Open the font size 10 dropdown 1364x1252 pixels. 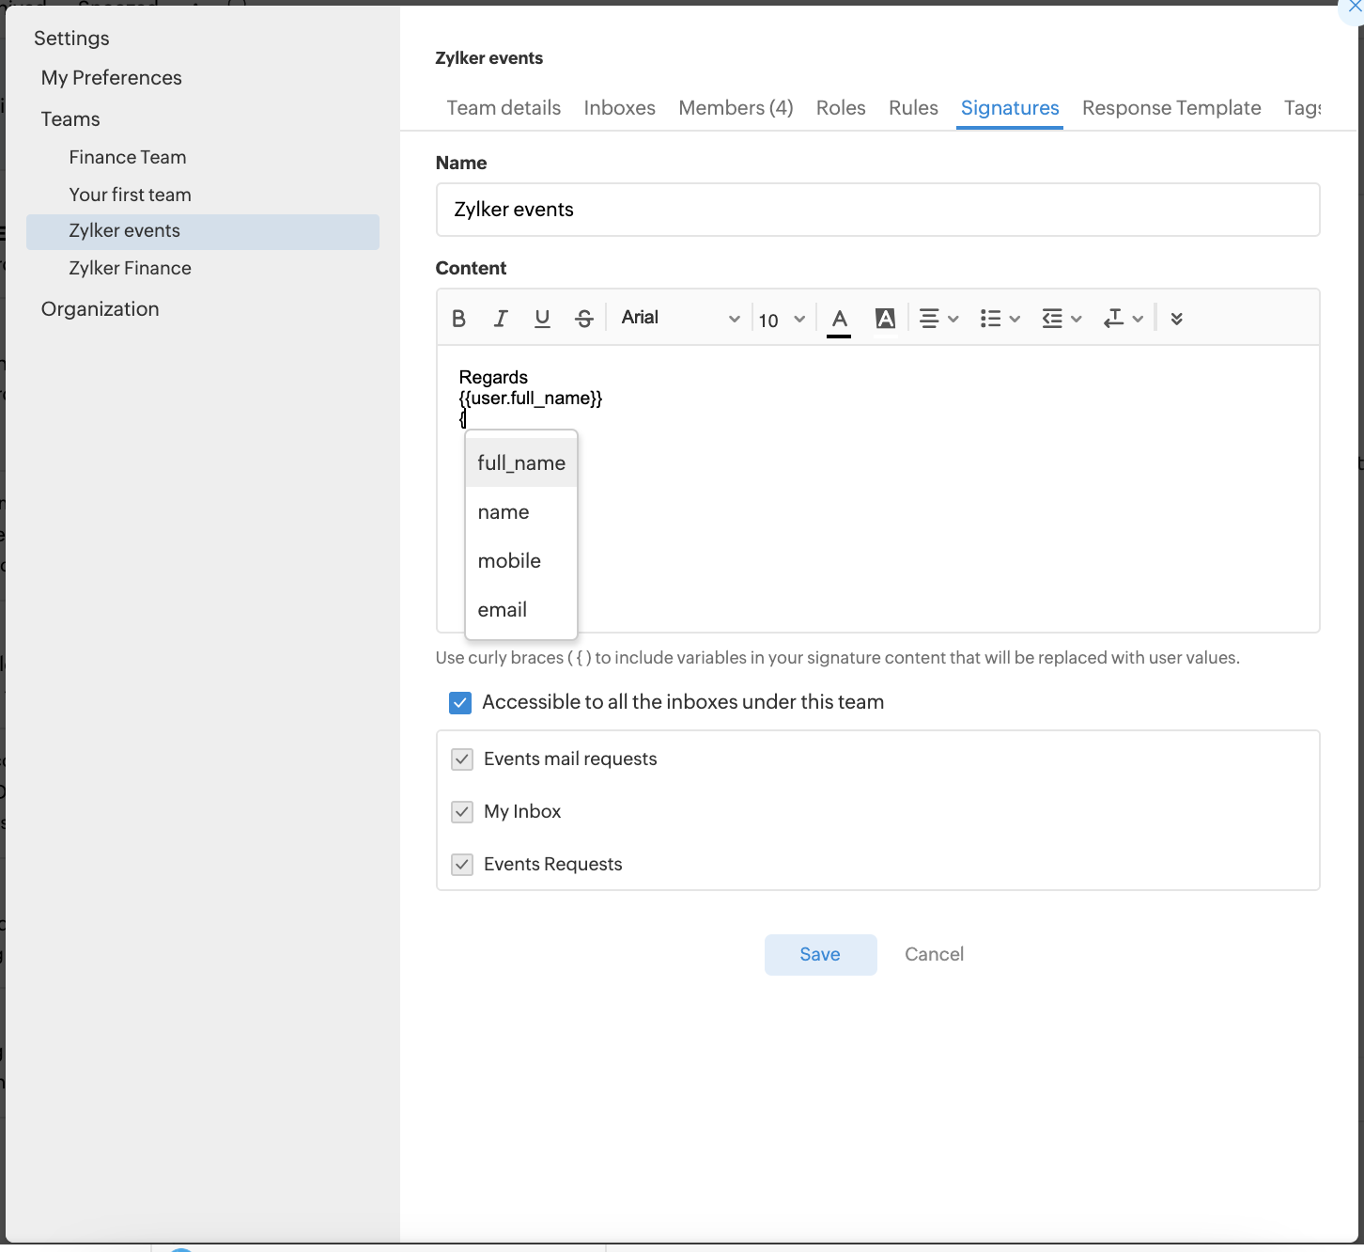pos(782,320)
